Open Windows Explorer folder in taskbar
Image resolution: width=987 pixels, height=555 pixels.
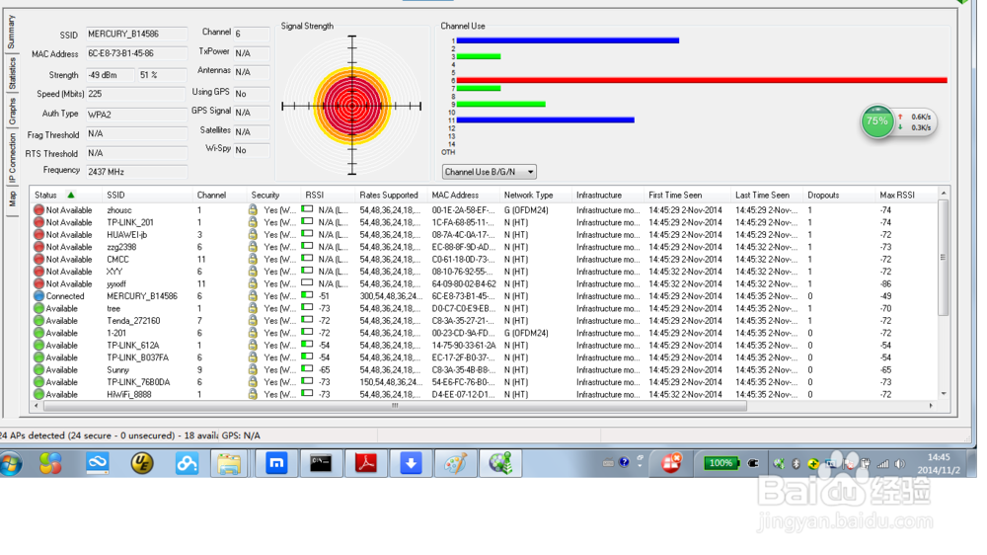(229, 464)
